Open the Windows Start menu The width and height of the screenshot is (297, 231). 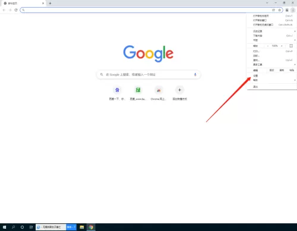point(4,227)
